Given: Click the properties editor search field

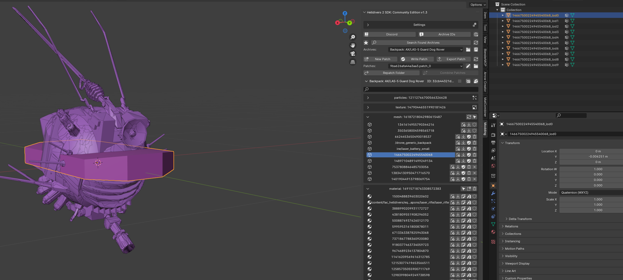Looking at the screenshot, I should 571,116.
